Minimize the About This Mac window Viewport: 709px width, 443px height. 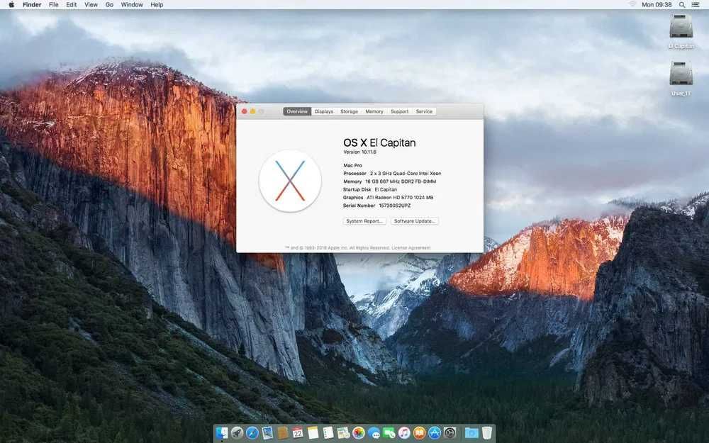[x=253, y=111]
